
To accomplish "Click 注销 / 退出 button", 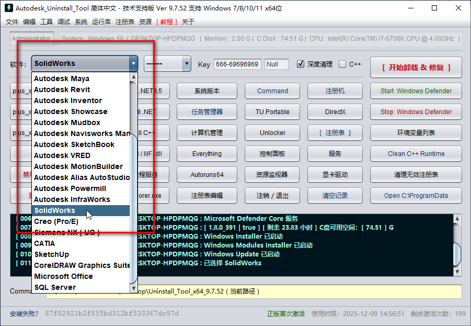I will click(272, 196).
